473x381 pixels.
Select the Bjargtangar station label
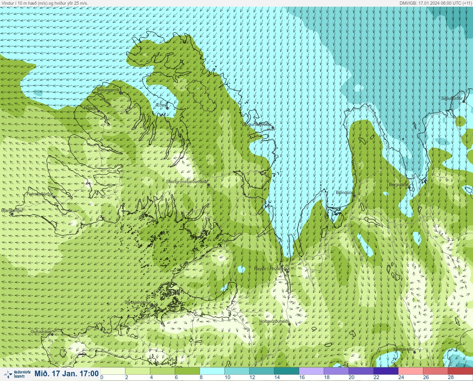pos(12,211)
